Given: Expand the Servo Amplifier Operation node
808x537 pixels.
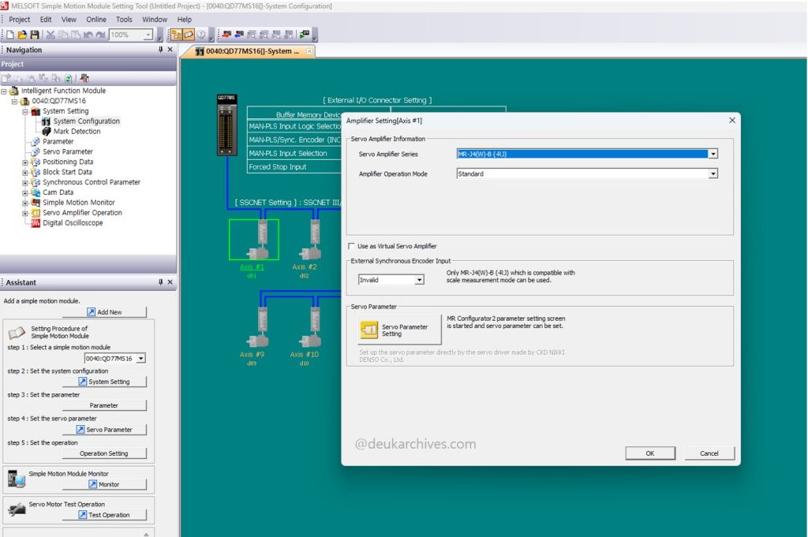Looking at the screenshot, I should [x=24, y=213].
